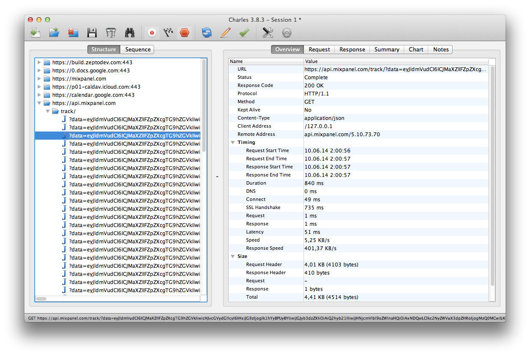Screen dimensions: 530x356
Task: Select the highlighted ?data= request row
Action: point(118,135)
